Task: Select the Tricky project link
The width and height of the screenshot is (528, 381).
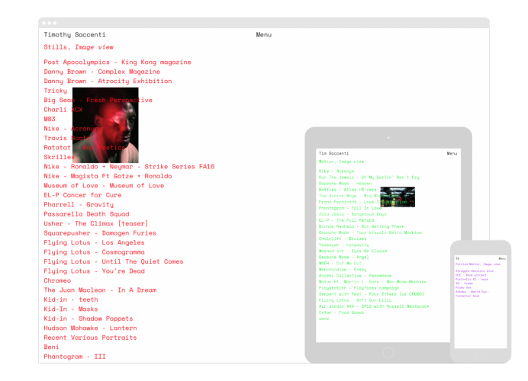Action: click(55, 91)
